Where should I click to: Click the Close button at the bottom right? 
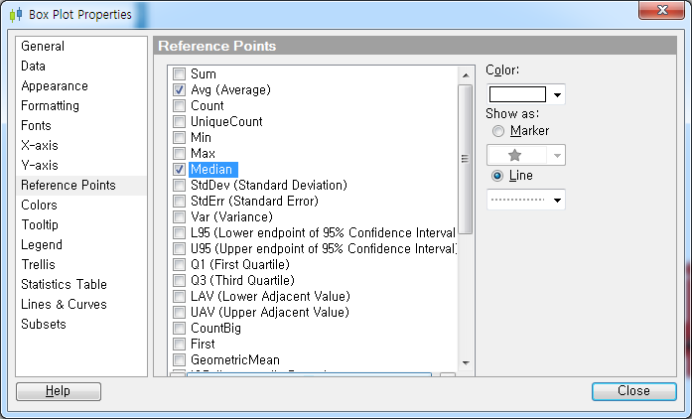[633, 391]
